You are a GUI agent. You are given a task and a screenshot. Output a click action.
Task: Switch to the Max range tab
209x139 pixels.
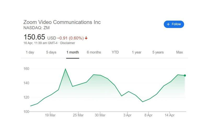point(179,52)
